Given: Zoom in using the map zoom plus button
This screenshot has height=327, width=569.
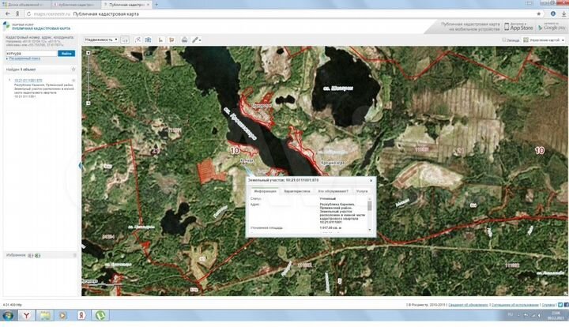Looking at the screenshot, I should (x=89, y=53).
